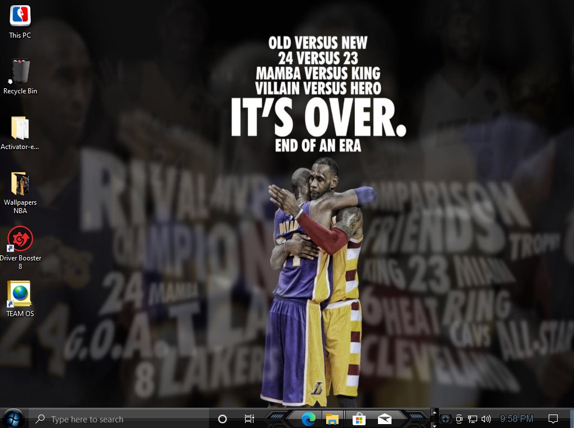
Task: Click the Show desktop strip
Action: [x=572, y=419]
